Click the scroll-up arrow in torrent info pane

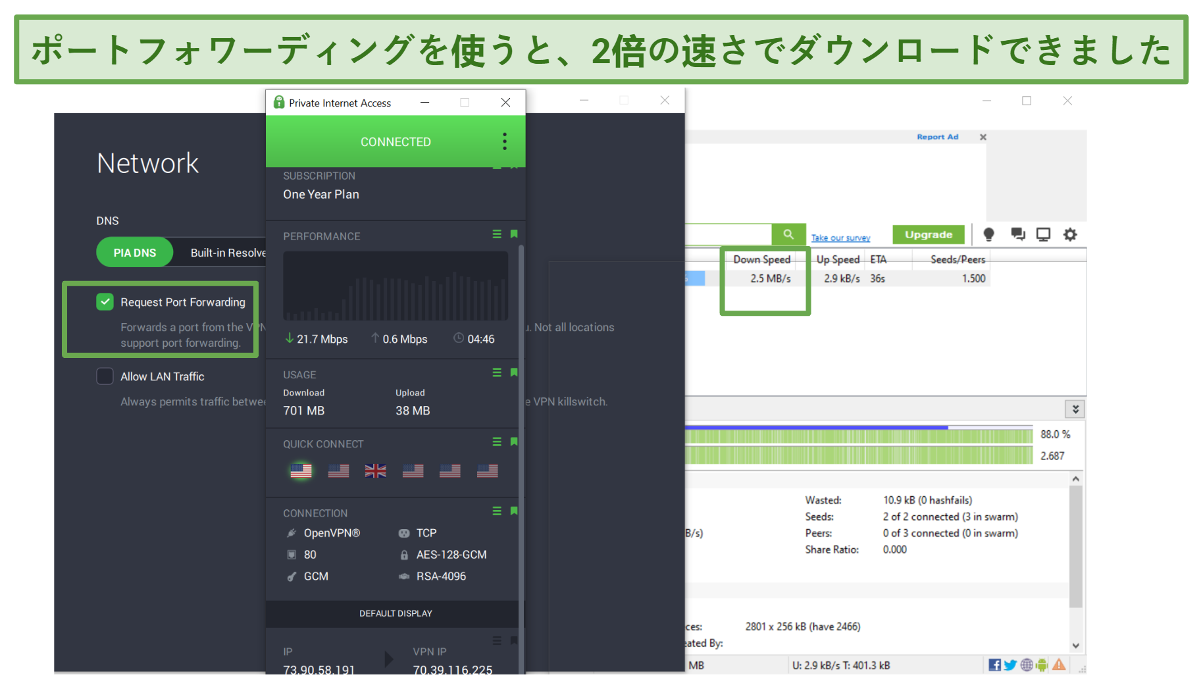[1076, 479]
